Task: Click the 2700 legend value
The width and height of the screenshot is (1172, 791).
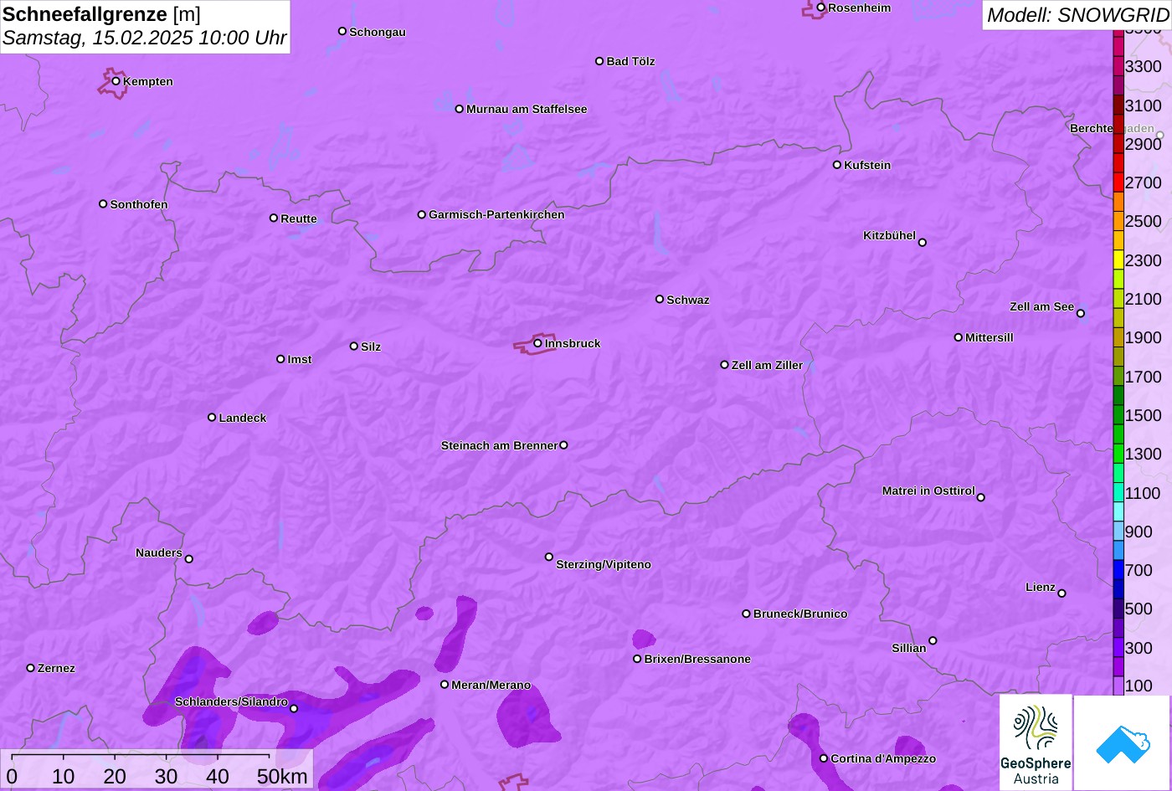Action: coord(1144,182)
